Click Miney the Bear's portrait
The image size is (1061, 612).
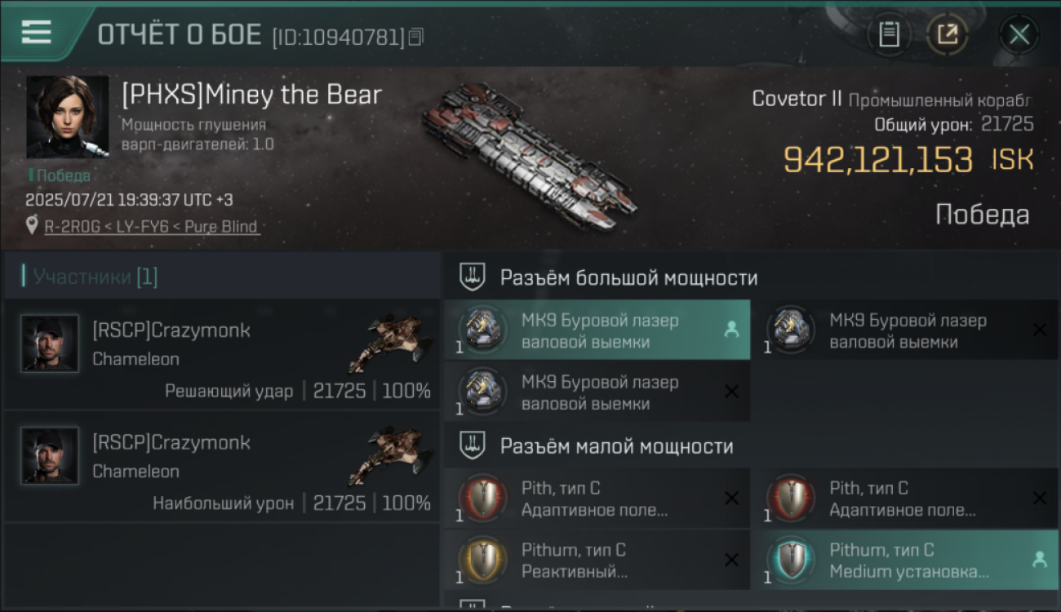click(x=67, y=117)
